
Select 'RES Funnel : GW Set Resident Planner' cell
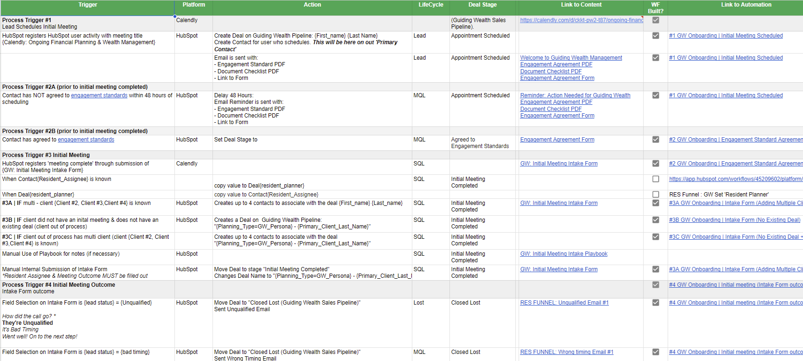[736, 195]
